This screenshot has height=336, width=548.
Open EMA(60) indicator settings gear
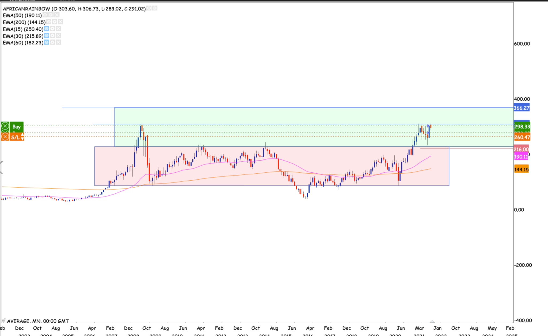52,43
